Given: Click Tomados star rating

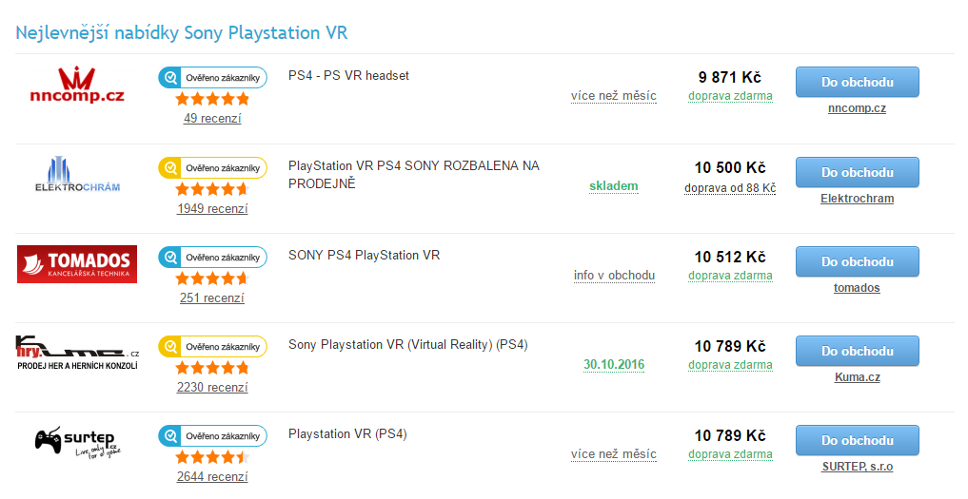Looking at the screenshot, I should coord(212,278).
